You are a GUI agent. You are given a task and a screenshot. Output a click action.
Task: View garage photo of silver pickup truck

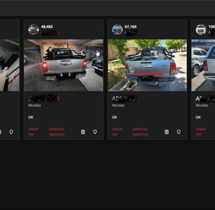(64, 65)
